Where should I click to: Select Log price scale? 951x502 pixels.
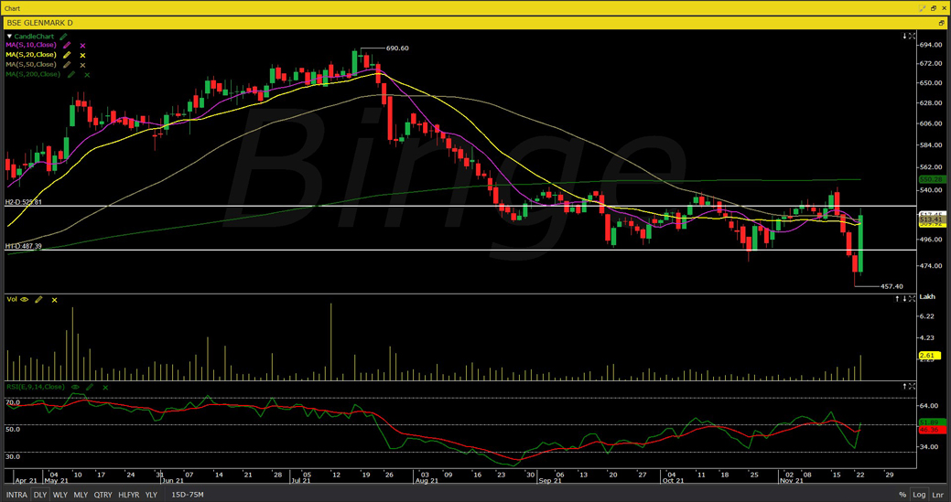coord(920,496)
